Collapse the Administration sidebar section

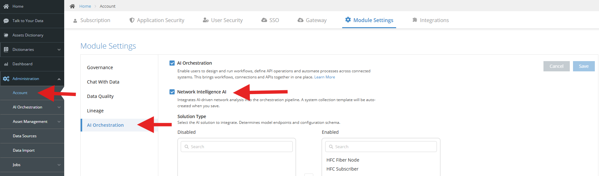pyautogui.click(x=59, y=79)
